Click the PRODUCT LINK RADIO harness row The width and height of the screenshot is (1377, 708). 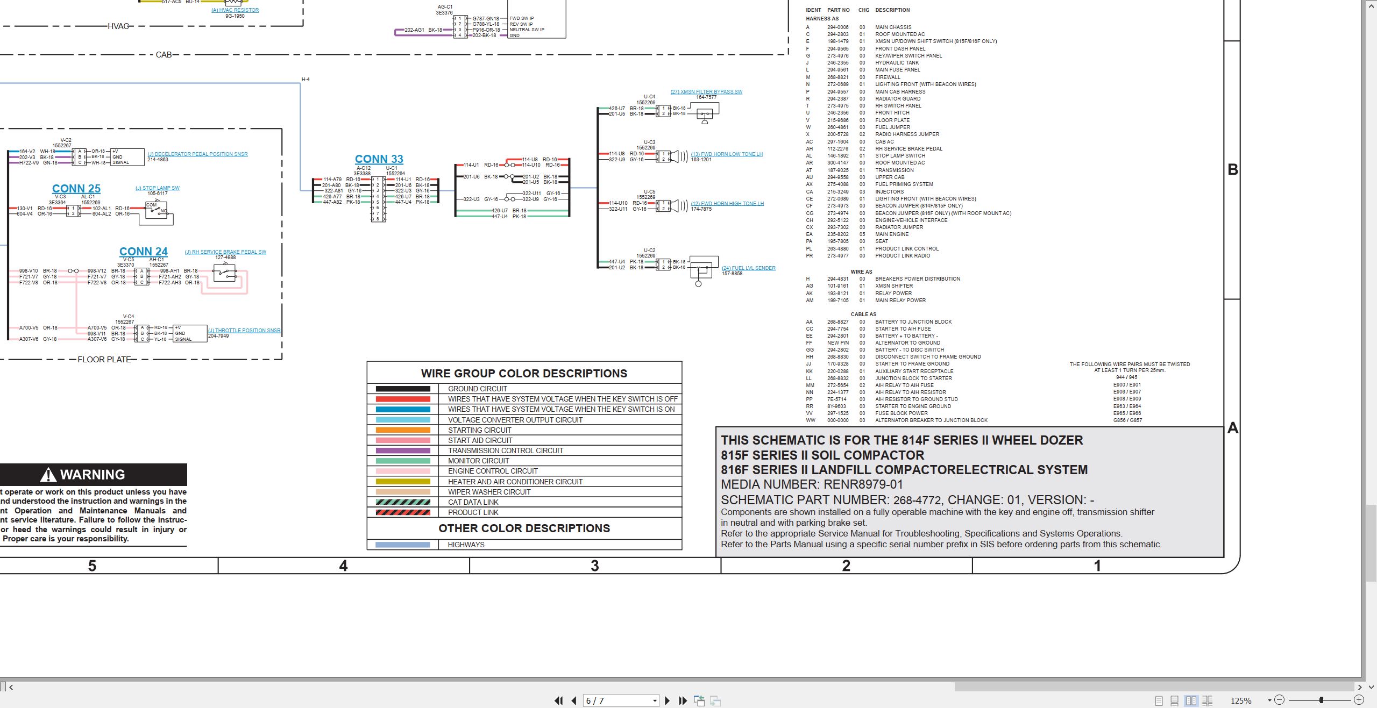(x=868, y=256)
